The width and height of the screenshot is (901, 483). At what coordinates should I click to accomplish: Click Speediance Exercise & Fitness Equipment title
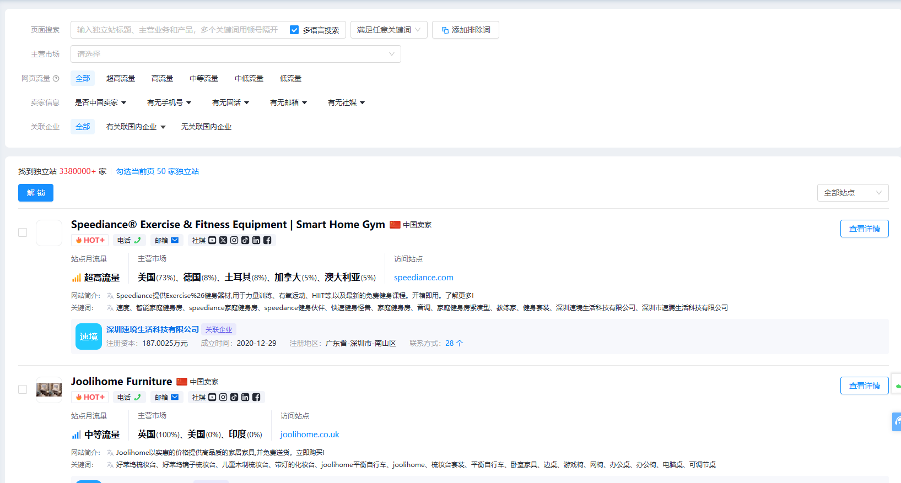(228, 225)
